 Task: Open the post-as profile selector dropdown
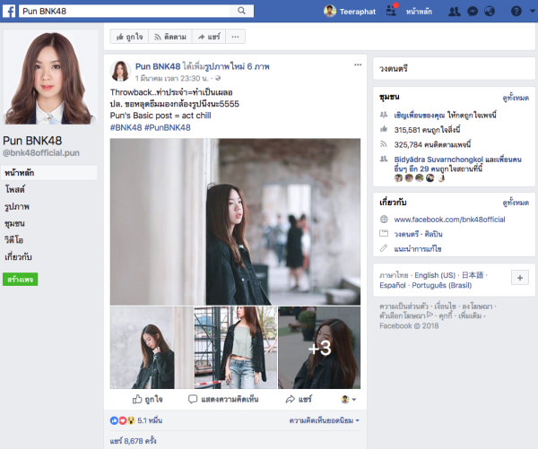(x=349, y=400)
